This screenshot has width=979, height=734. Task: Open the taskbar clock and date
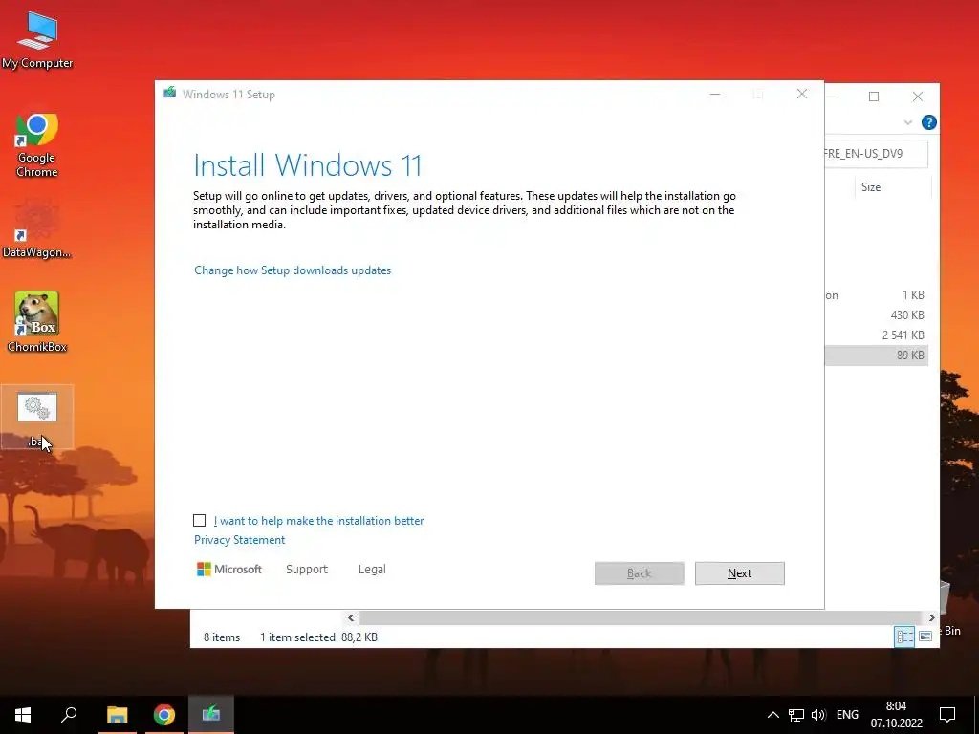[896, 715]
